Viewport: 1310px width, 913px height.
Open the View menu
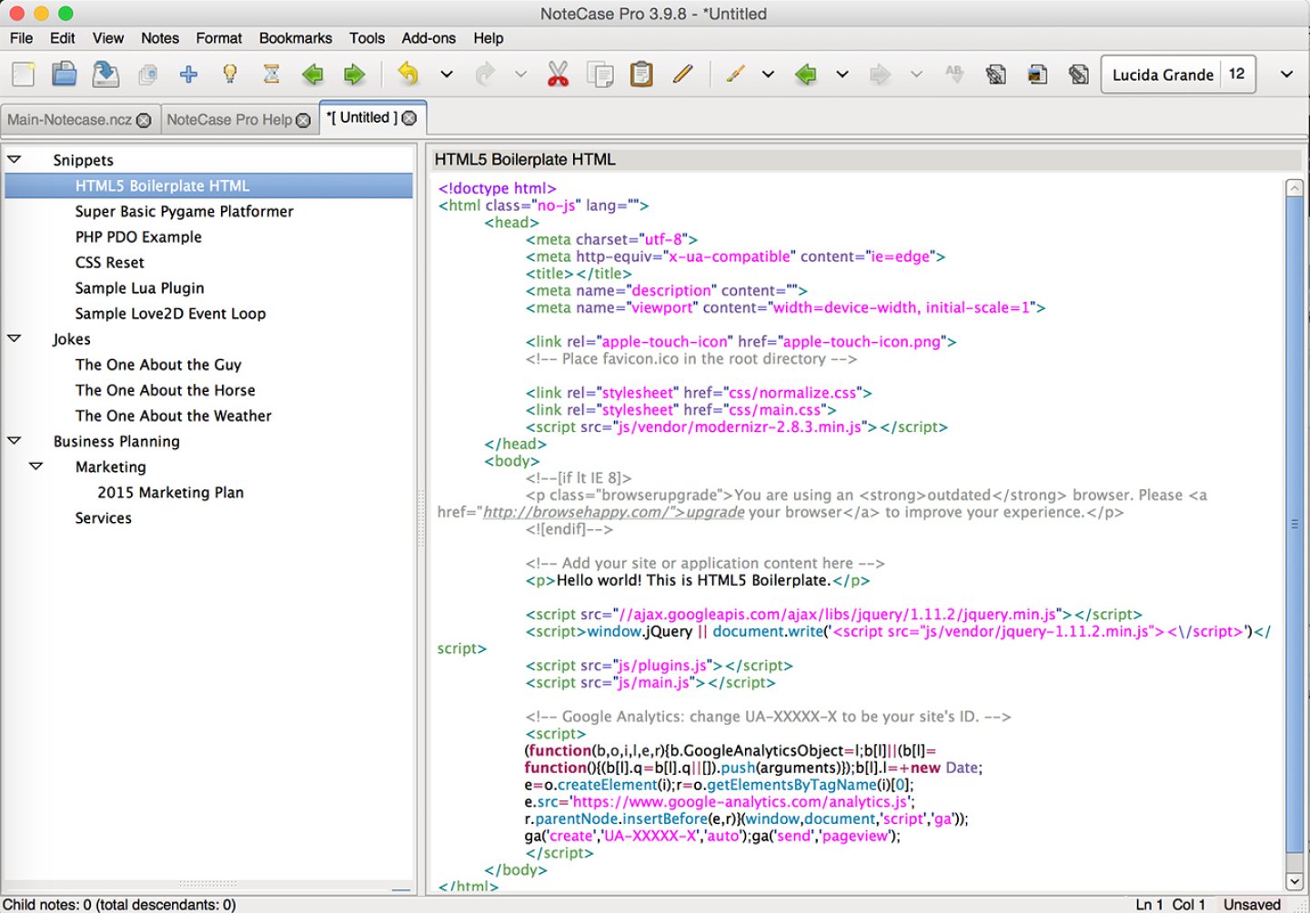tap(107, 38)
